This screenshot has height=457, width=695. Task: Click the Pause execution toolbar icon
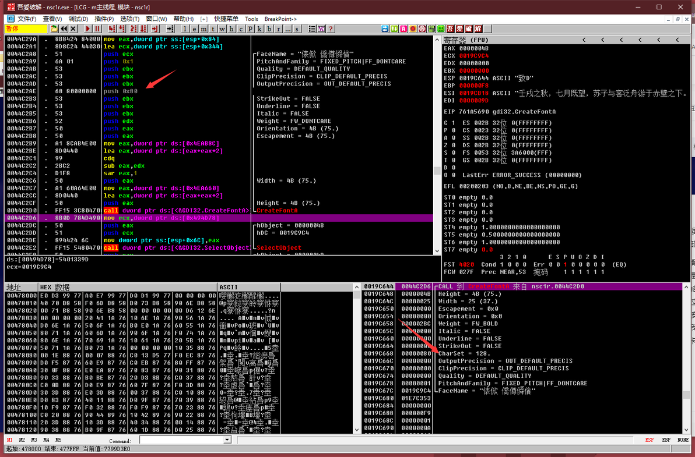click(x=97, y=29)
